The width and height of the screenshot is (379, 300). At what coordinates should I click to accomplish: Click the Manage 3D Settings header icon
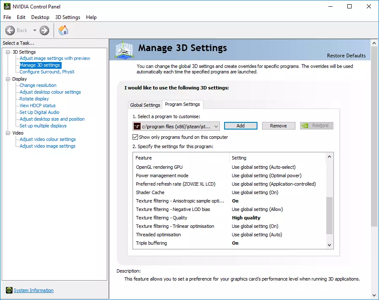124,50
